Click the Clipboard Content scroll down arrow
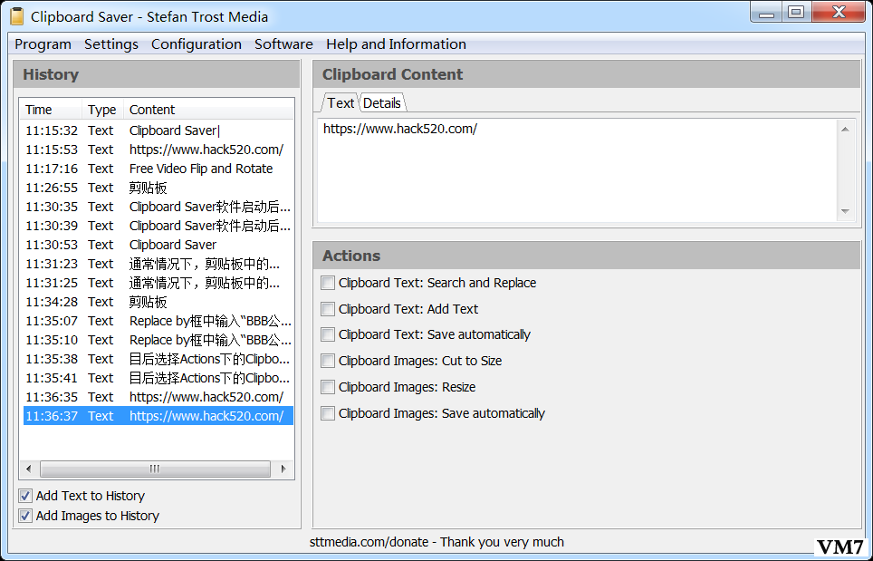The image size is (873, 561). point(845,211)
